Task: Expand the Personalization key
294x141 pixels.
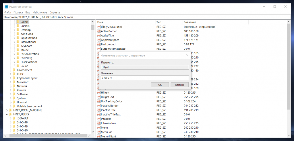Action: (x=14, y=54)
